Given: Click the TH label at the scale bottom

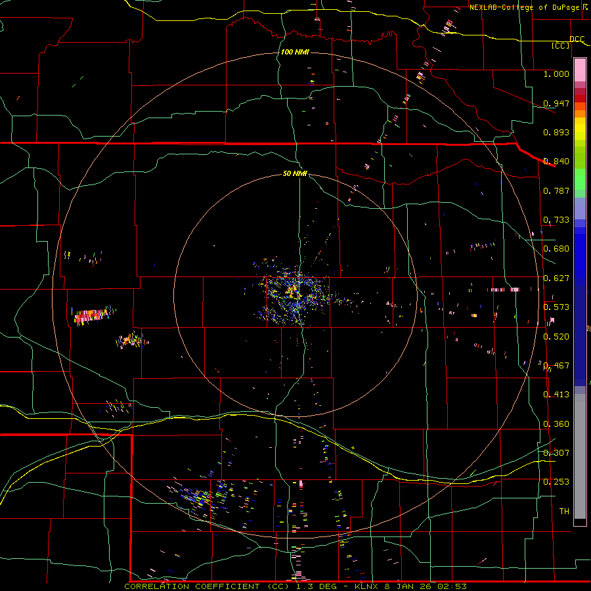Looking at the screenshot, I should click(x=564, y=511).
